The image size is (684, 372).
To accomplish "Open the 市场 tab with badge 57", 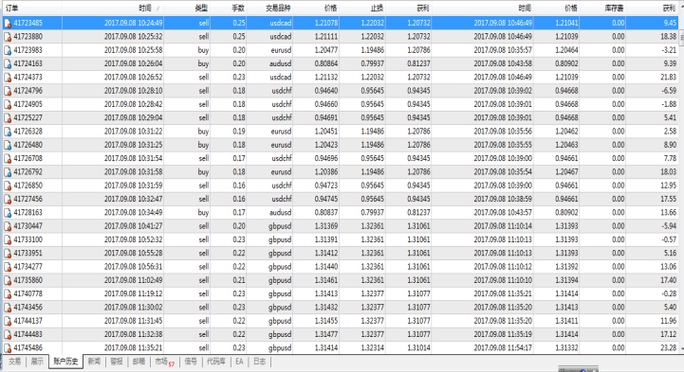I will point(164,362).
